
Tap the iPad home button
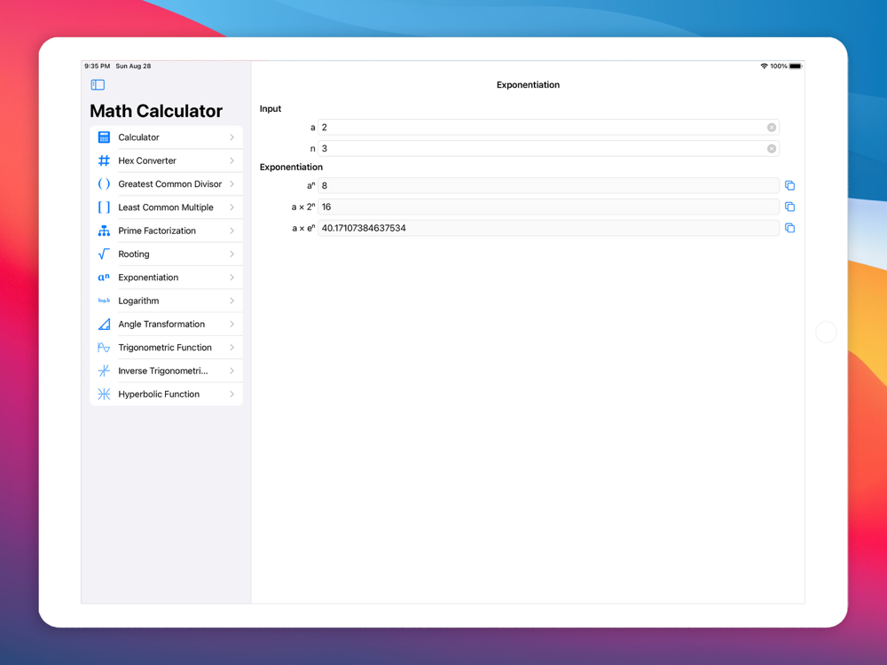(x=826, y=332)
